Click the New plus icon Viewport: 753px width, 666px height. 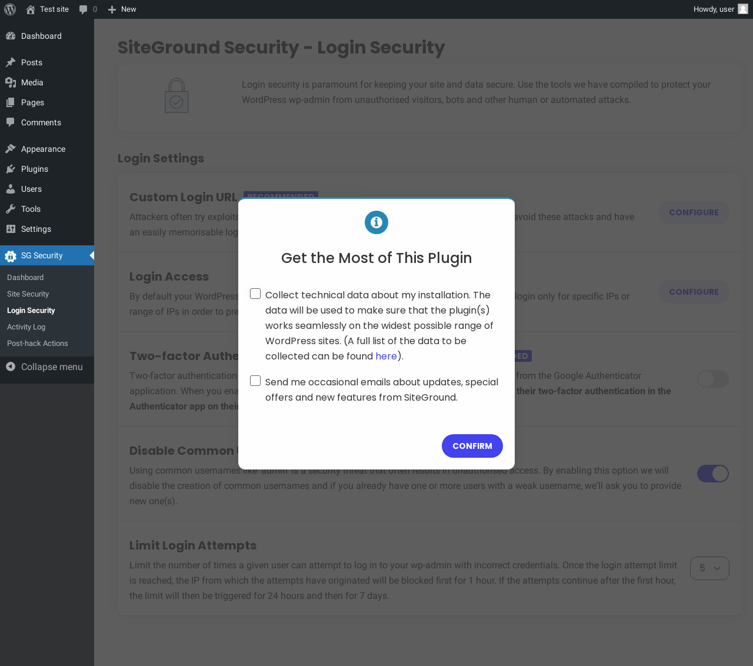tap(112, 9)
